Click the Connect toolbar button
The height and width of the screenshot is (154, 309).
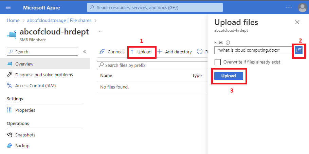[112, 52]
